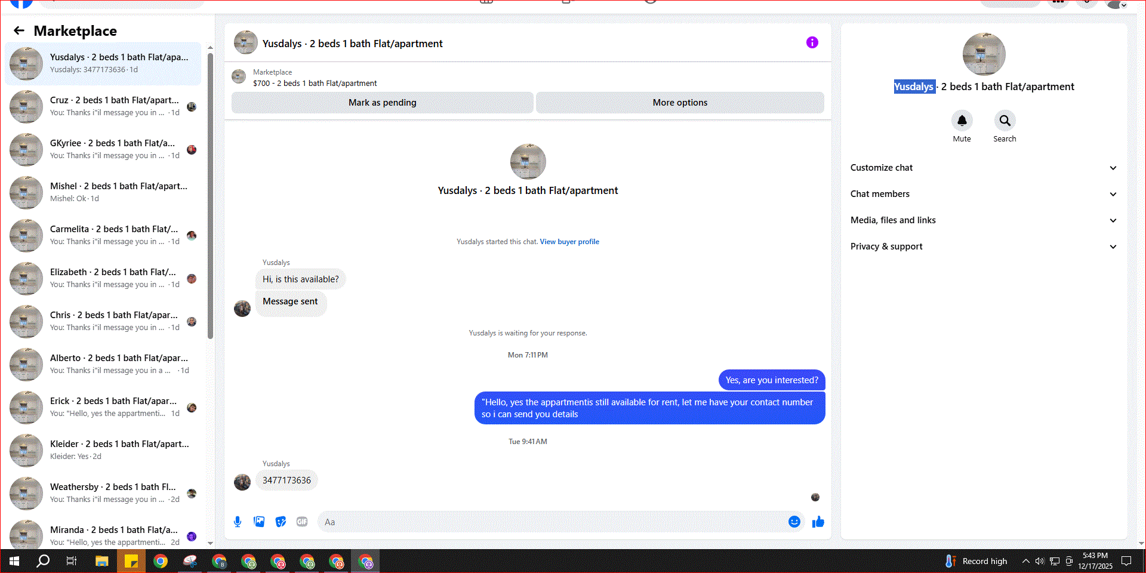Mute the conversation with bell icon
The width and height of the screenshot is (1146, 573).
962,121
